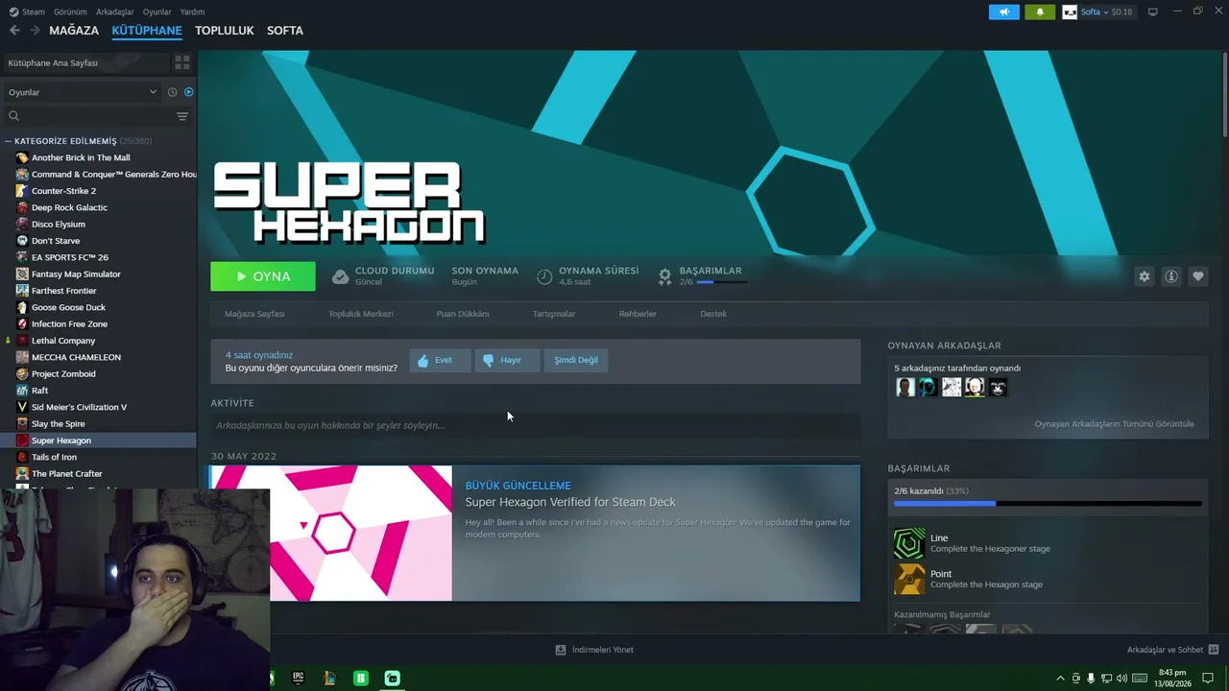Go to the TOPLULUK tab
Image resolution: width=1229 pixels, height=691 pixels.
(x=224, y=31)
